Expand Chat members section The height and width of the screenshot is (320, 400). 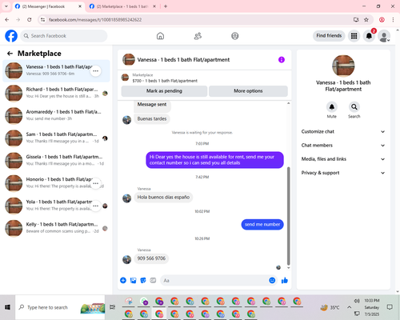(x=343, y=146)
